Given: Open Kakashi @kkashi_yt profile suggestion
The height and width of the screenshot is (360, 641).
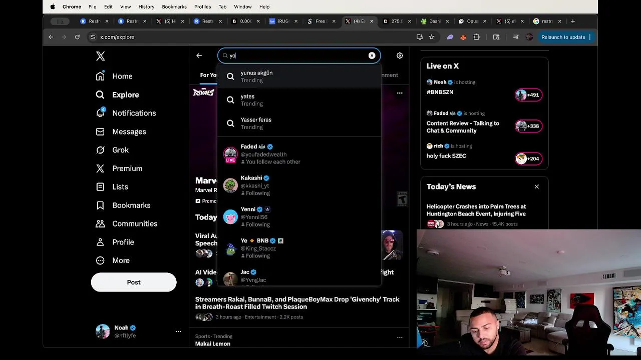Looking at the screenshot, I should pos(299,185).
